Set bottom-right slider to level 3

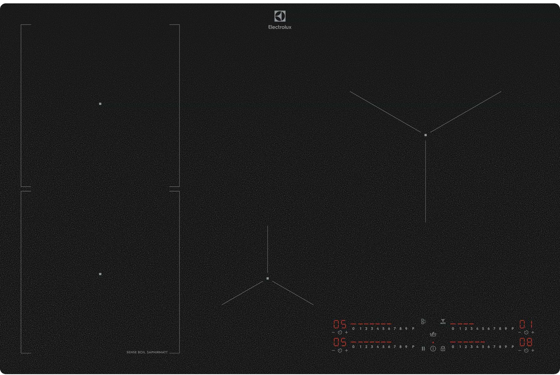point(472,347)
